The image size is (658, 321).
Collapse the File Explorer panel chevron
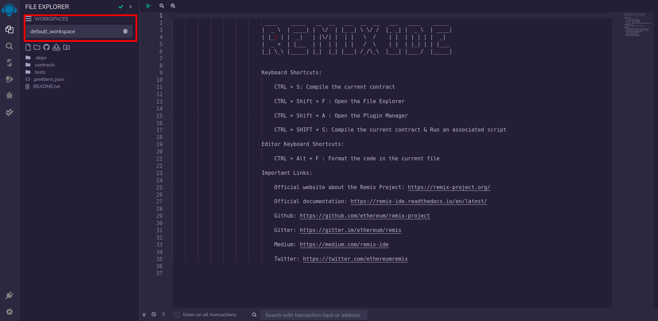coord(131,7)
